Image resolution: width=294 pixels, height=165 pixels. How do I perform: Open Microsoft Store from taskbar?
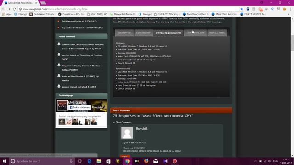108,161
